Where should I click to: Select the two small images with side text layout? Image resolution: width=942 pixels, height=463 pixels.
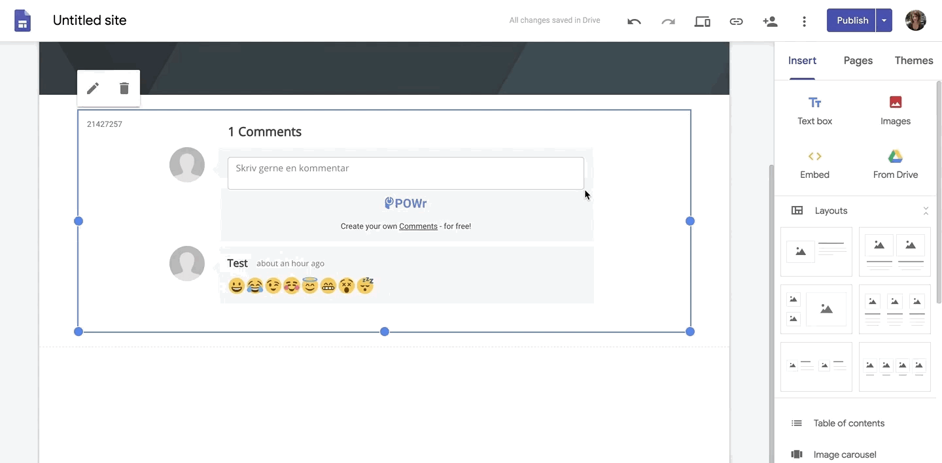tap(816, 367)
